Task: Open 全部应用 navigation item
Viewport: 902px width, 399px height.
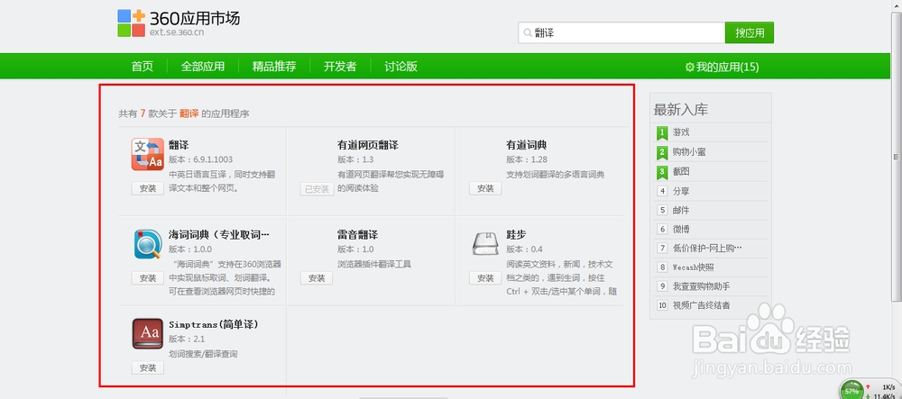Action: (x=202, y=67)
